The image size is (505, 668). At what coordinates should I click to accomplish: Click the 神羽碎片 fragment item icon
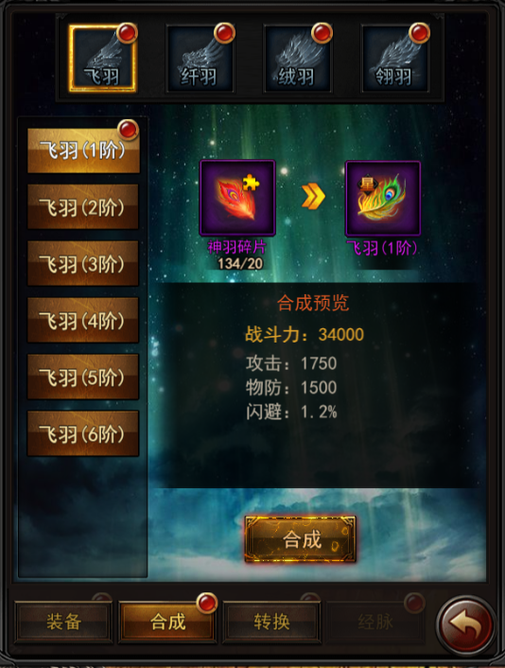pyautogui.click(x=237, y=198)
